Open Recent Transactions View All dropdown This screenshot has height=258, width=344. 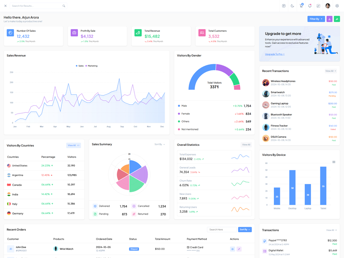tap(330, 71)
